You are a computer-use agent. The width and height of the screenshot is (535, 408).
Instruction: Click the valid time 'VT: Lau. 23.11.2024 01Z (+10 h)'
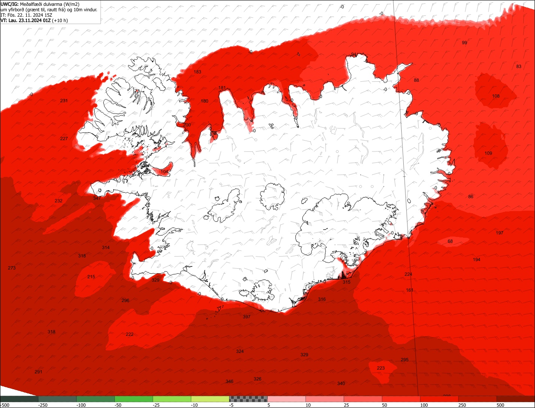pos(34,20)
